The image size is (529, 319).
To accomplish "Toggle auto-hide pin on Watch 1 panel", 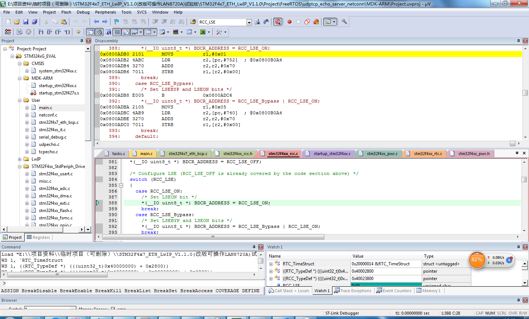I will click(x=518, y=247).
